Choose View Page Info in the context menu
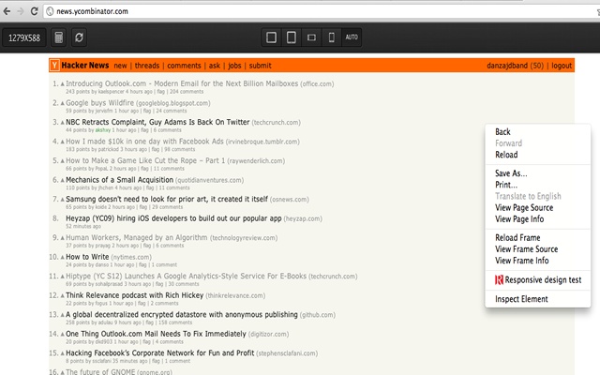The height and width of the screenshot is (375, 600). pos(519,219)
